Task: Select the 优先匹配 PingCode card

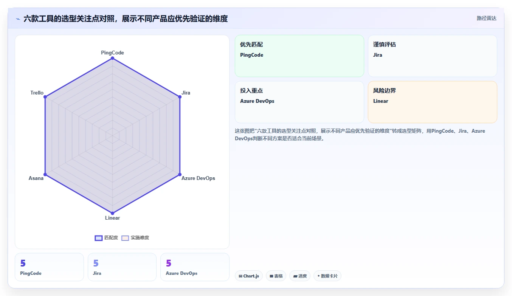Action: click(x=299, y=56)
